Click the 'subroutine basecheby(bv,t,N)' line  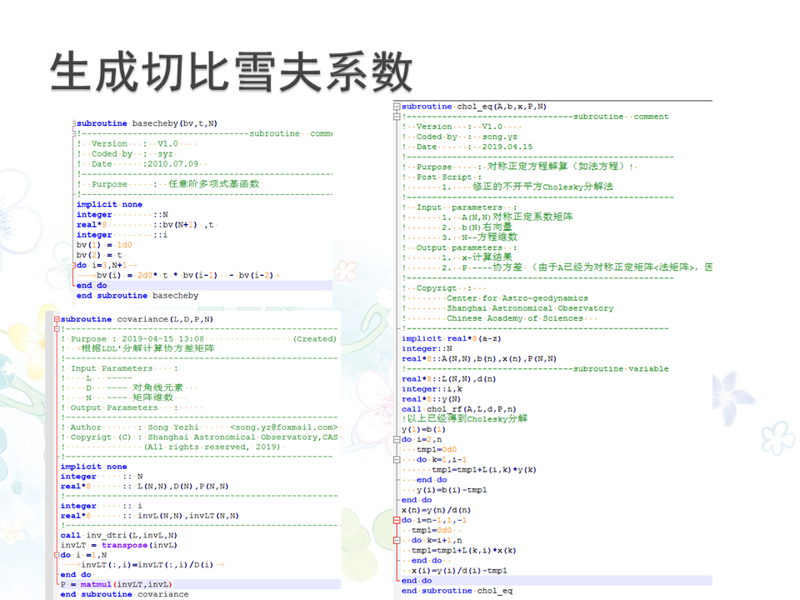(146, 123)
